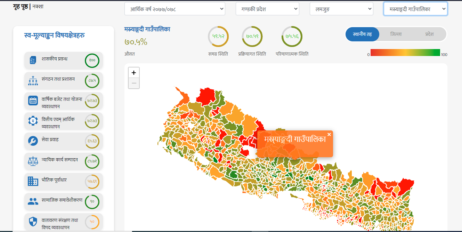Viewport: 462px width, 232px height.
Task: Click the वार्षिक बजेट calendar icon
Action: (33, 101)
